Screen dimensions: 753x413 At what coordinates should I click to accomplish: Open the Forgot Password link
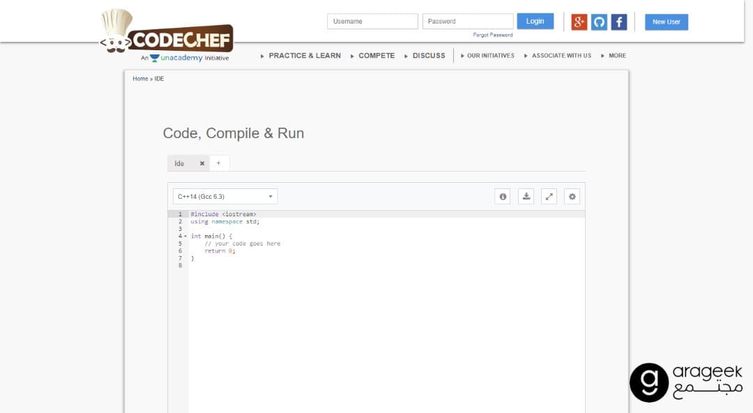point(492,35)
